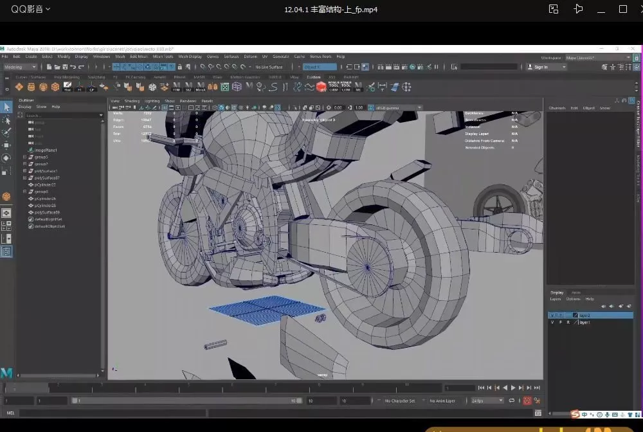Expand the group5 node in Outliner
Viewport: 643px width, 432px height.
tap(24, 157)
